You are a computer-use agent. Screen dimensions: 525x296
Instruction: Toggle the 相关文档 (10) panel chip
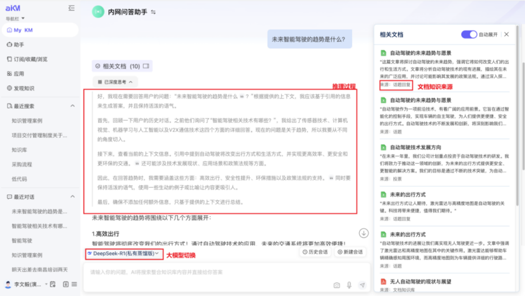[122, 66]
